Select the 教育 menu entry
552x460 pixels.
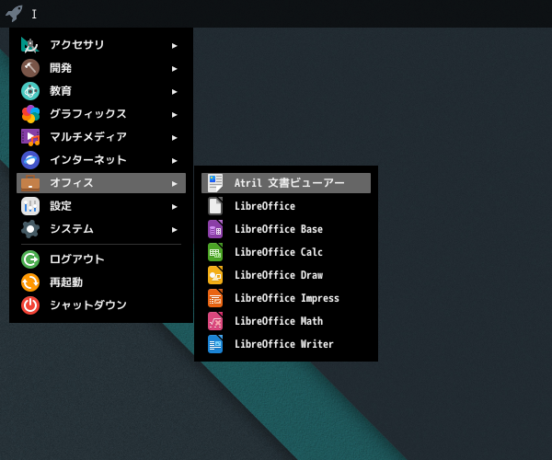tap(101, 91)
